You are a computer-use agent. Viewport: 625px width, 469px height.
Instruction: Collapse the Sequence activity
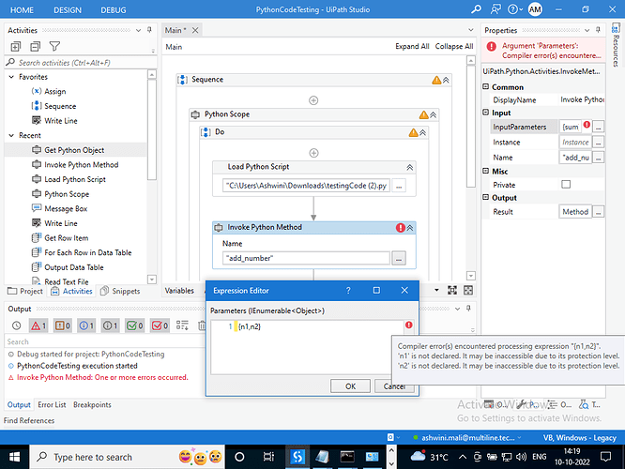click(446, 80)
